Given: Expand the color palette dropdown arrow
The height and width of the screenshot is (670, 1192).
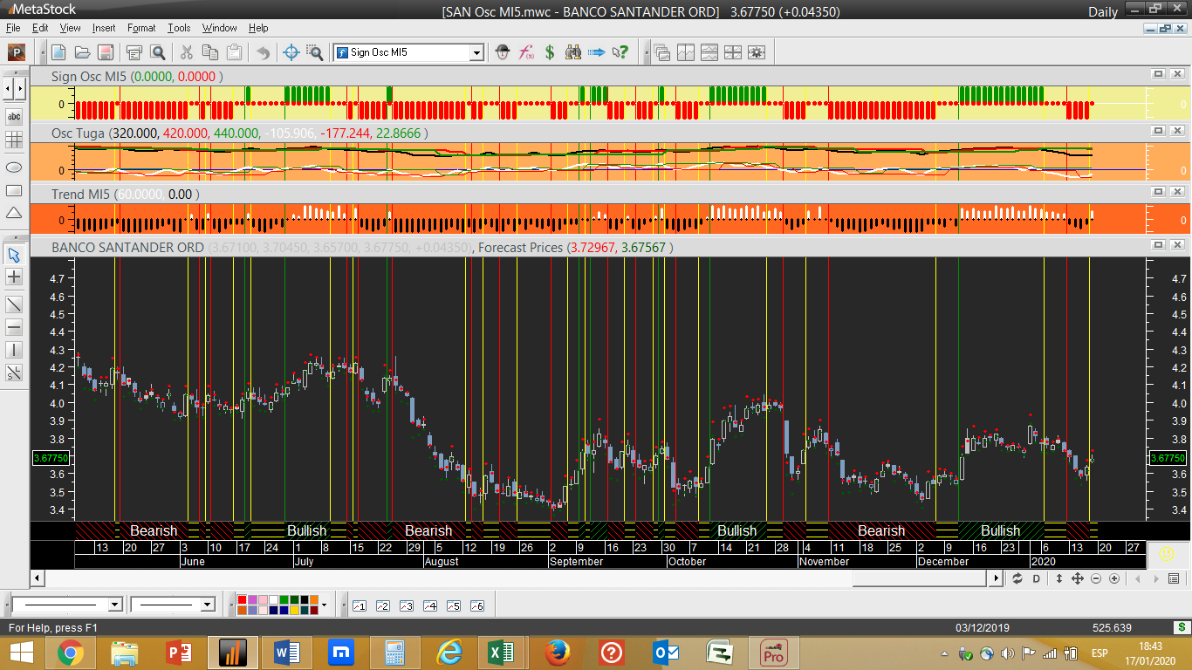Looking at the screenshot, I should tap(324, 605).
